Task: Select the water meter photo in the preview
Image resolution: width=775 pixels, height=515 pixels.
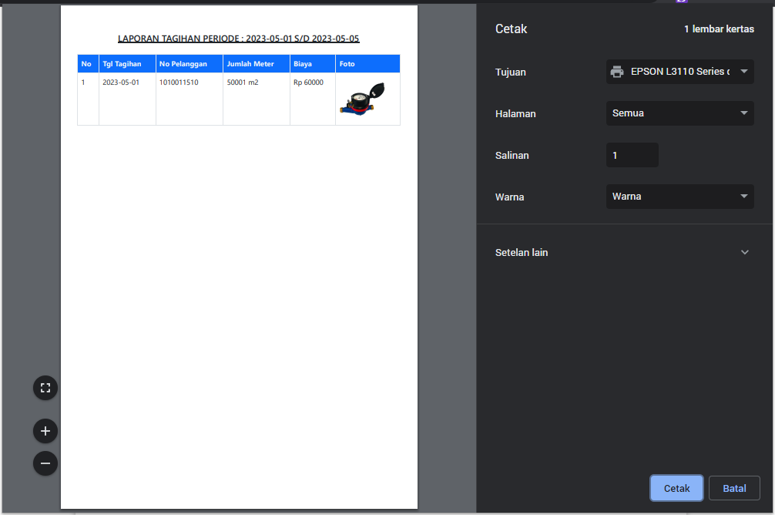Action: point(367,98)
